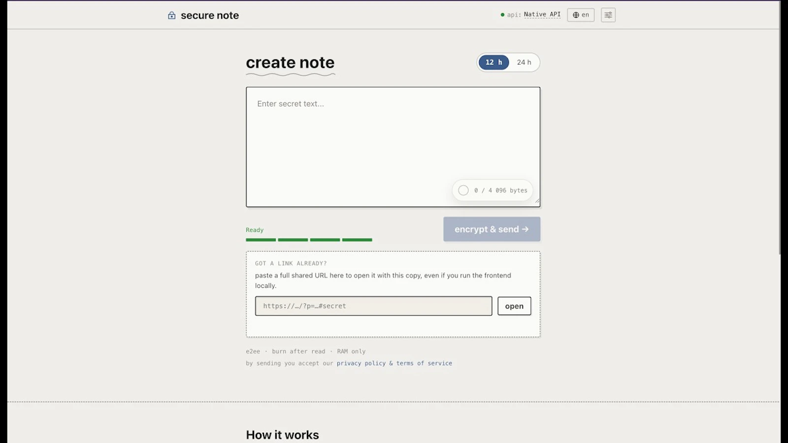The width and height of the screenshot is (788, 443).
Task: Click the byte counter progress circle
Action: 463,190
